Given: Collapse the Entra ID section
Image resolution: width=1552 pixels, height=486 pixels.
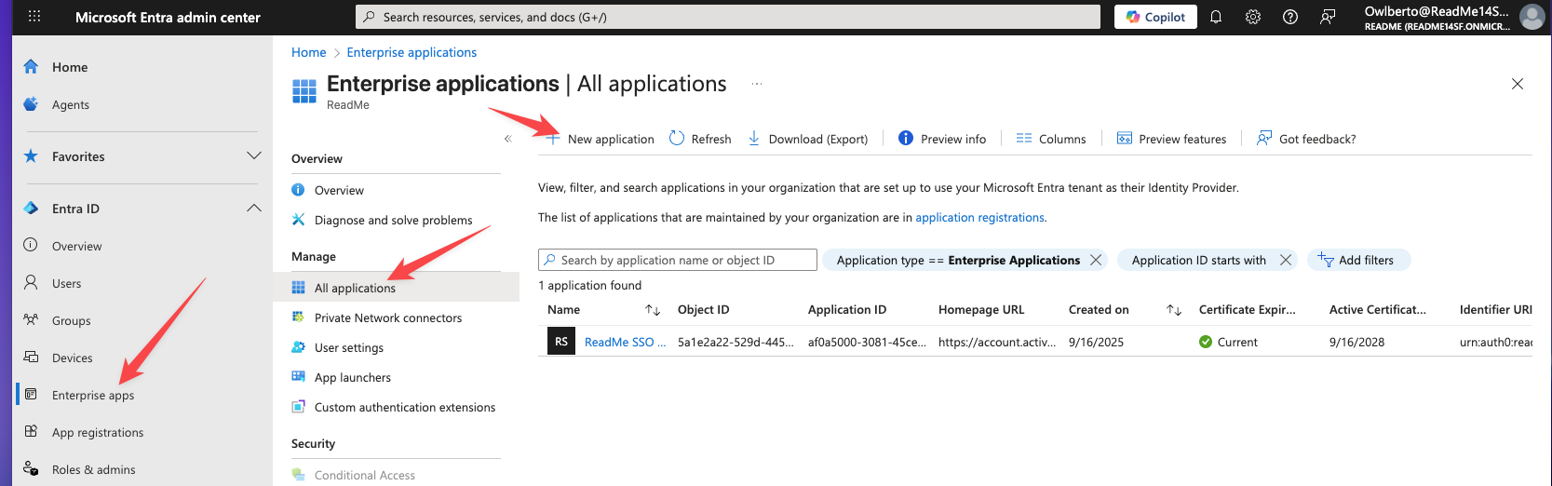Looking at the screenshot, I should (x=253, y=209).
